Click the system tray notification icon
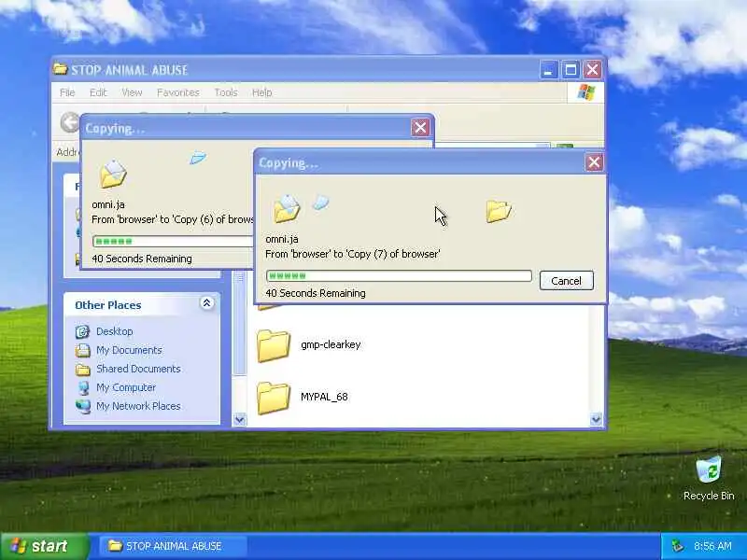 coord(678,546)
